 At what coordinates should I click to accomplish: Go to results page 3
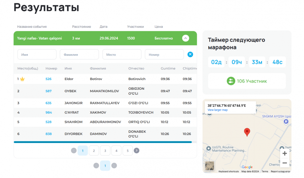tap(105, 151)
